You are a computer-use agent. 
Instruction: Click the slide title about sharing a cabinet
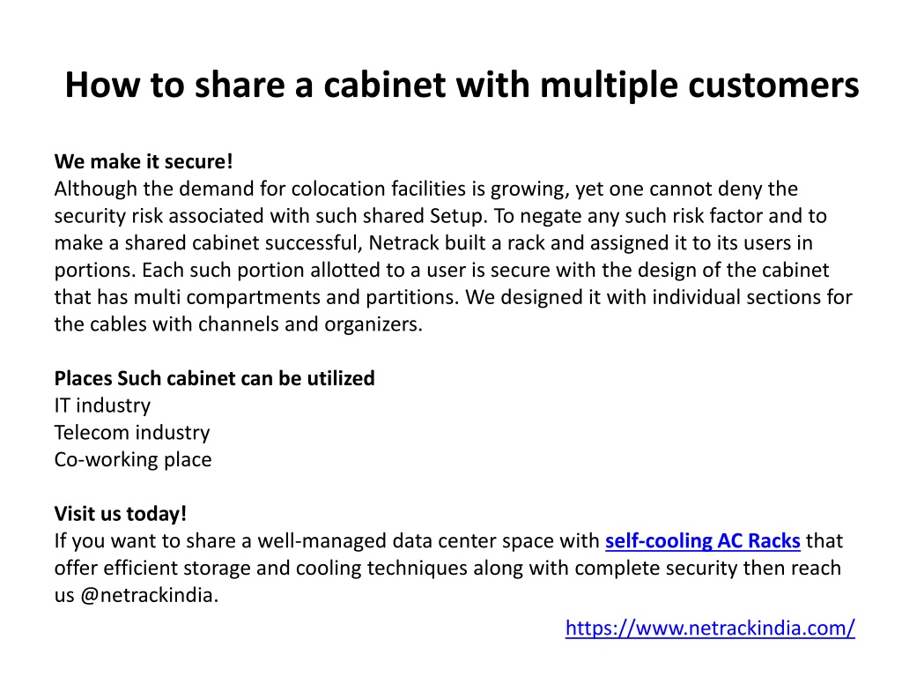click(462, 86)
